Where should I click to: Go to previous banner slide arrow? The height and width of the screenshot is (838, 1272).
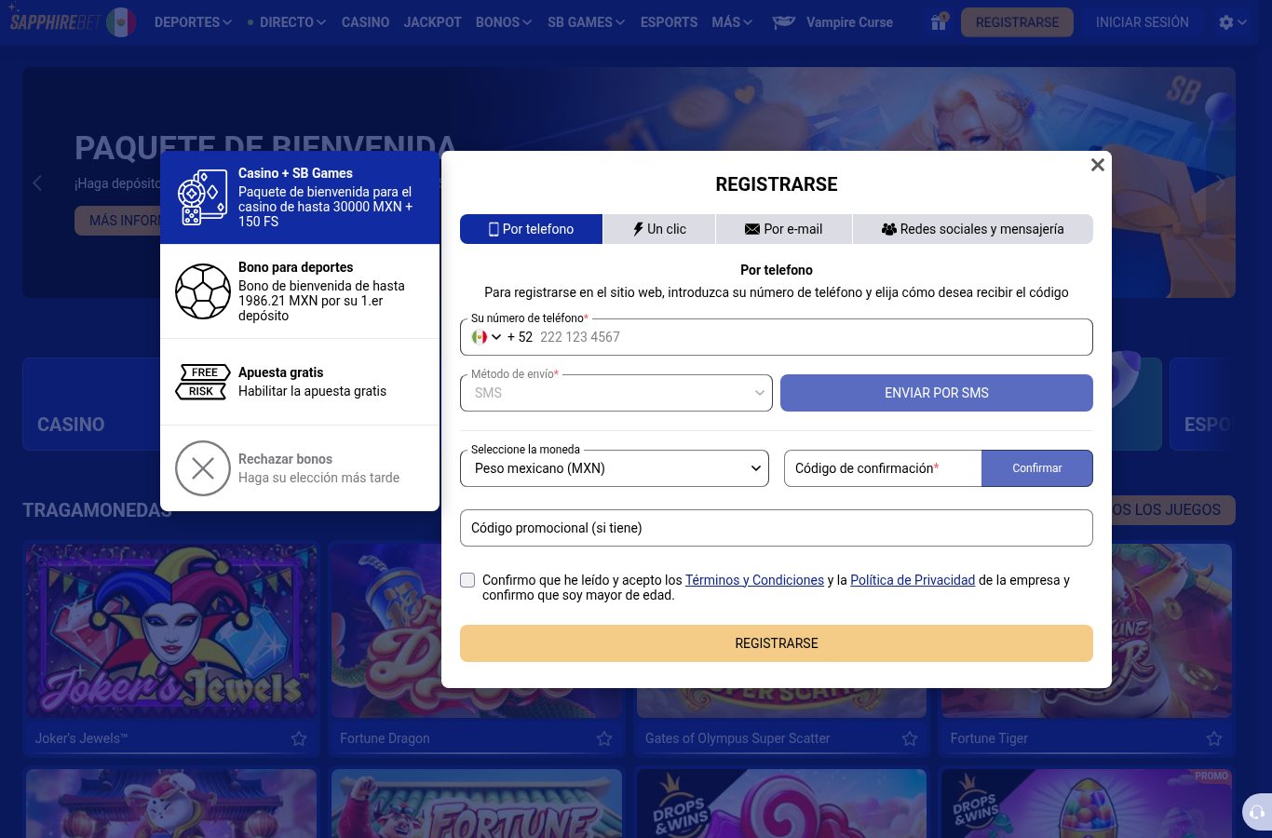tap(37, 183)
